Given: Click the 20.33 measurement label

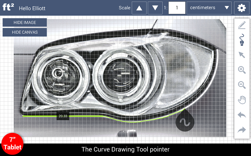Looking at the screenshot, I should coord(63,116).
